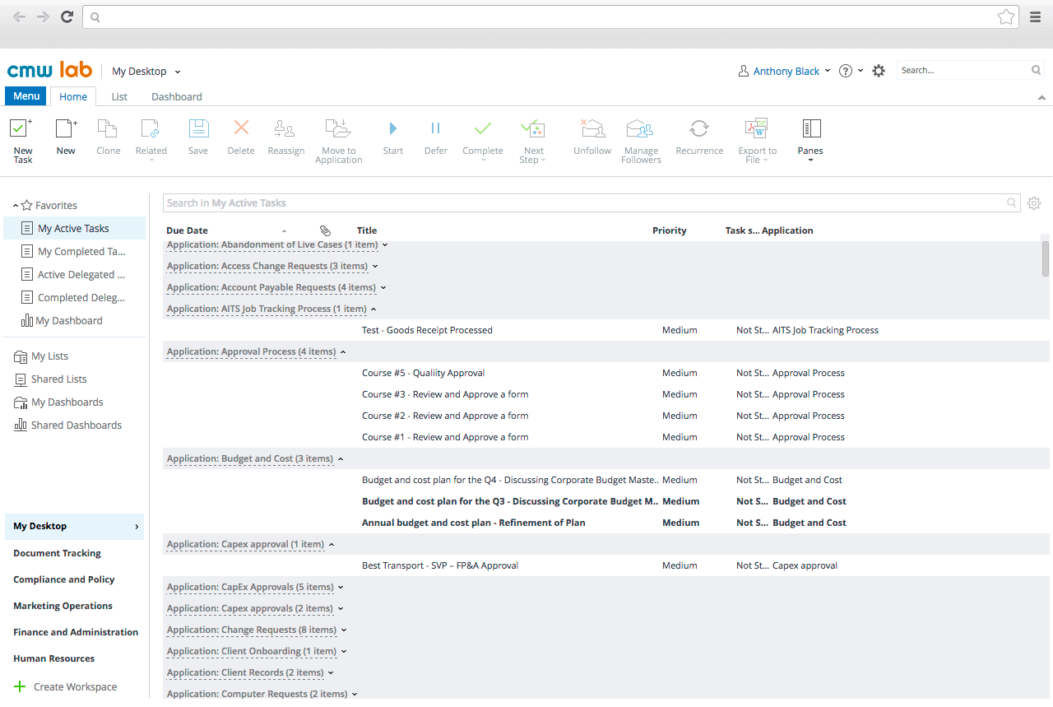Open My Completed Tasks in sidebar

(x=81, y=252)
